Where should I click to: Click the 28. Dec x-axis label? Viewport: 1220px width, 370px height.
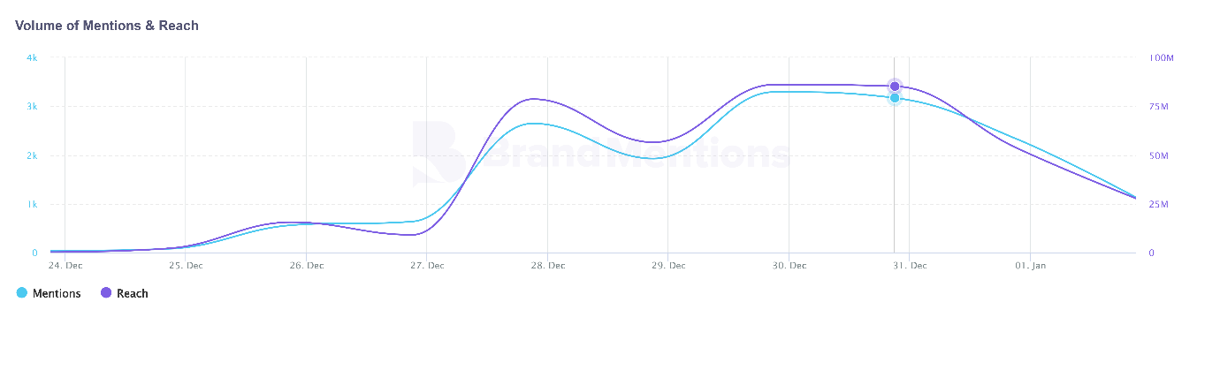click(547, 266)
